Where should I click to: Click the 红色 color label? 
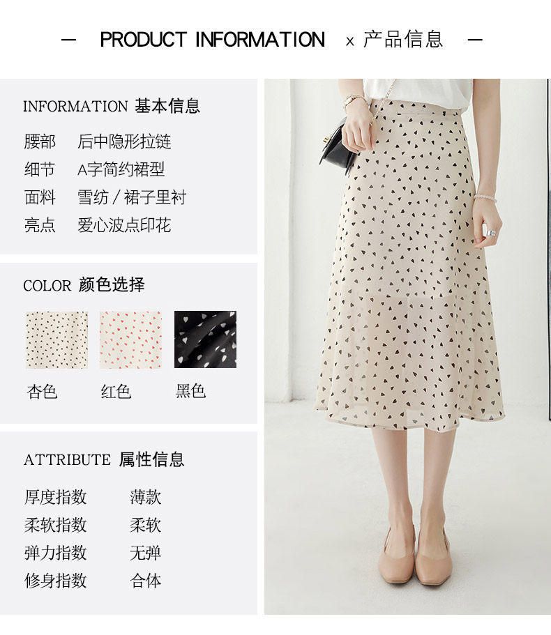click(116, 392)
